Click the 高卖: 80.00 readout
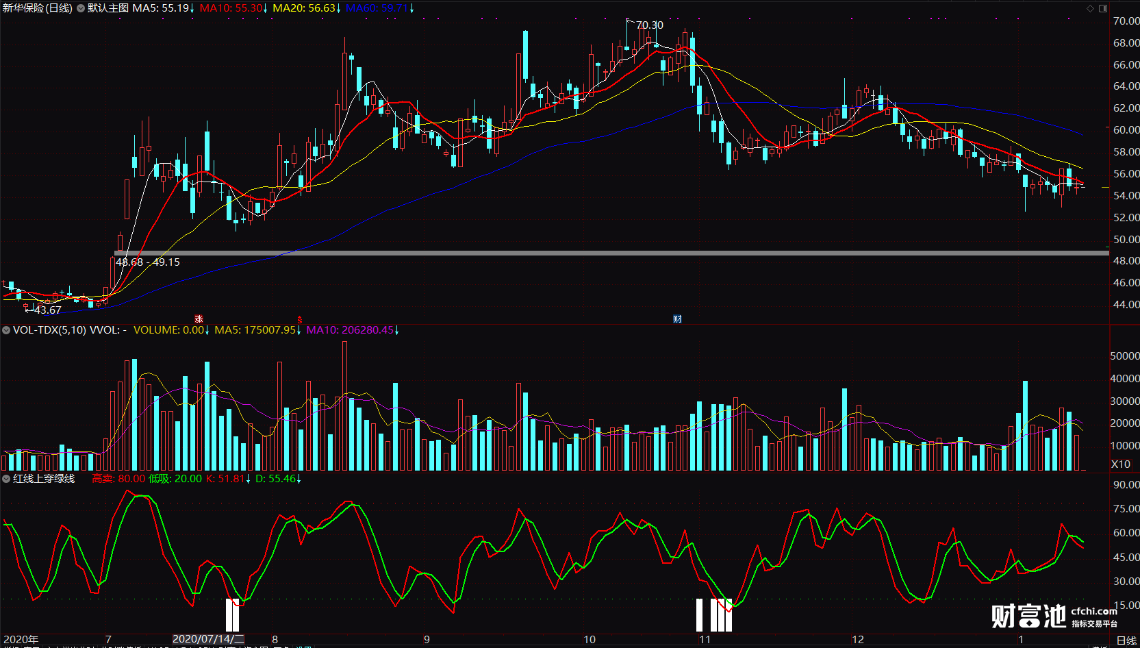This screenshot has width=1140, height=648. 118,479
